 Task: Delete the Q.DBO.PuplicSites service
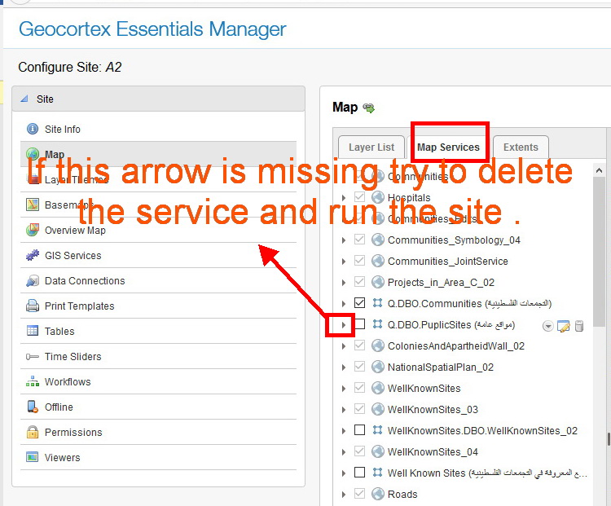579,326
